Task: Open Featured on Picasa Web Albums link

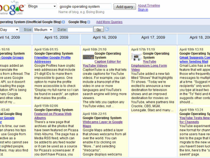Action: 53,116
